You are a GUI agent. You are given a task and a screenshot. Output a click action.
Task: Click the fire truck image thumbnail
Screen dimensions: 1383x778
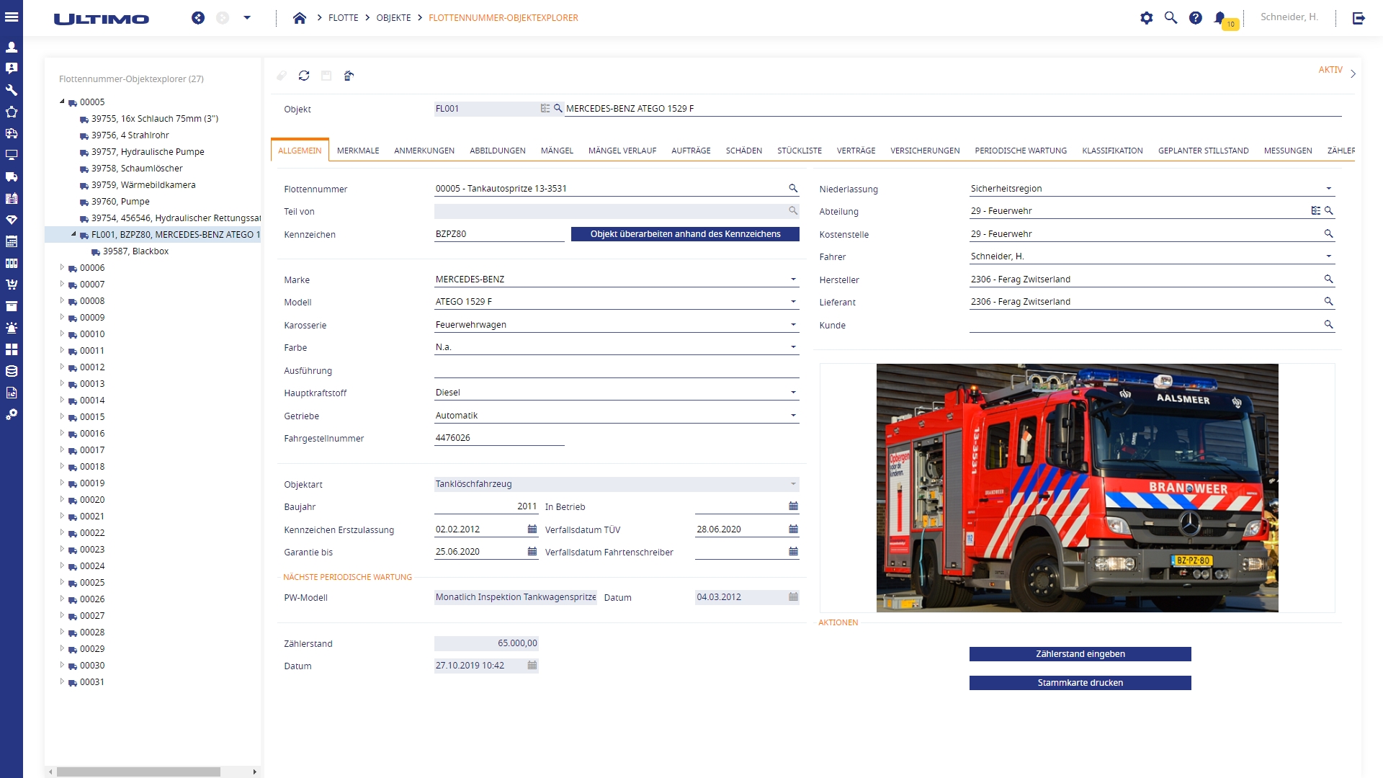point(1077,488)
